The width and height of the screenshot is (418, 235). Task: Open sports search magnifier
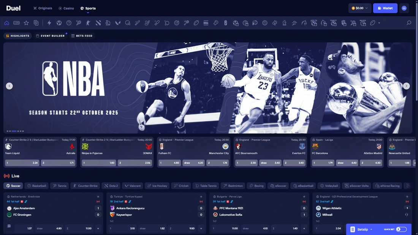click(408, 23)
